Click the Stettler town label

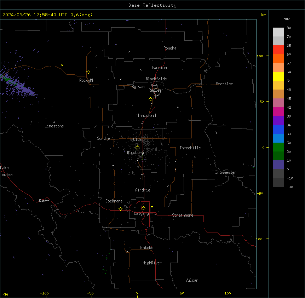click(x=224, y=84)
